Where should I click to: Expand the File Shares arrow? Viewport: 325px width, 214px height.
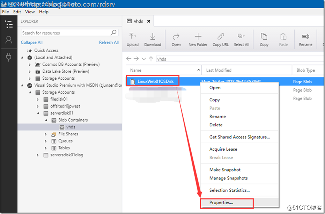[x=46, y=134]
